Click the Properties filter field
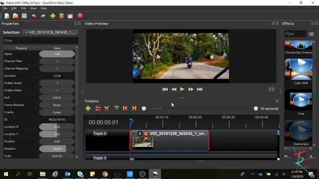This screenshot has width=319, height=179. pos(41,41)
